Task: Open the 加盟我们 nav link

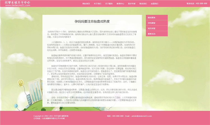Action: 155,4
